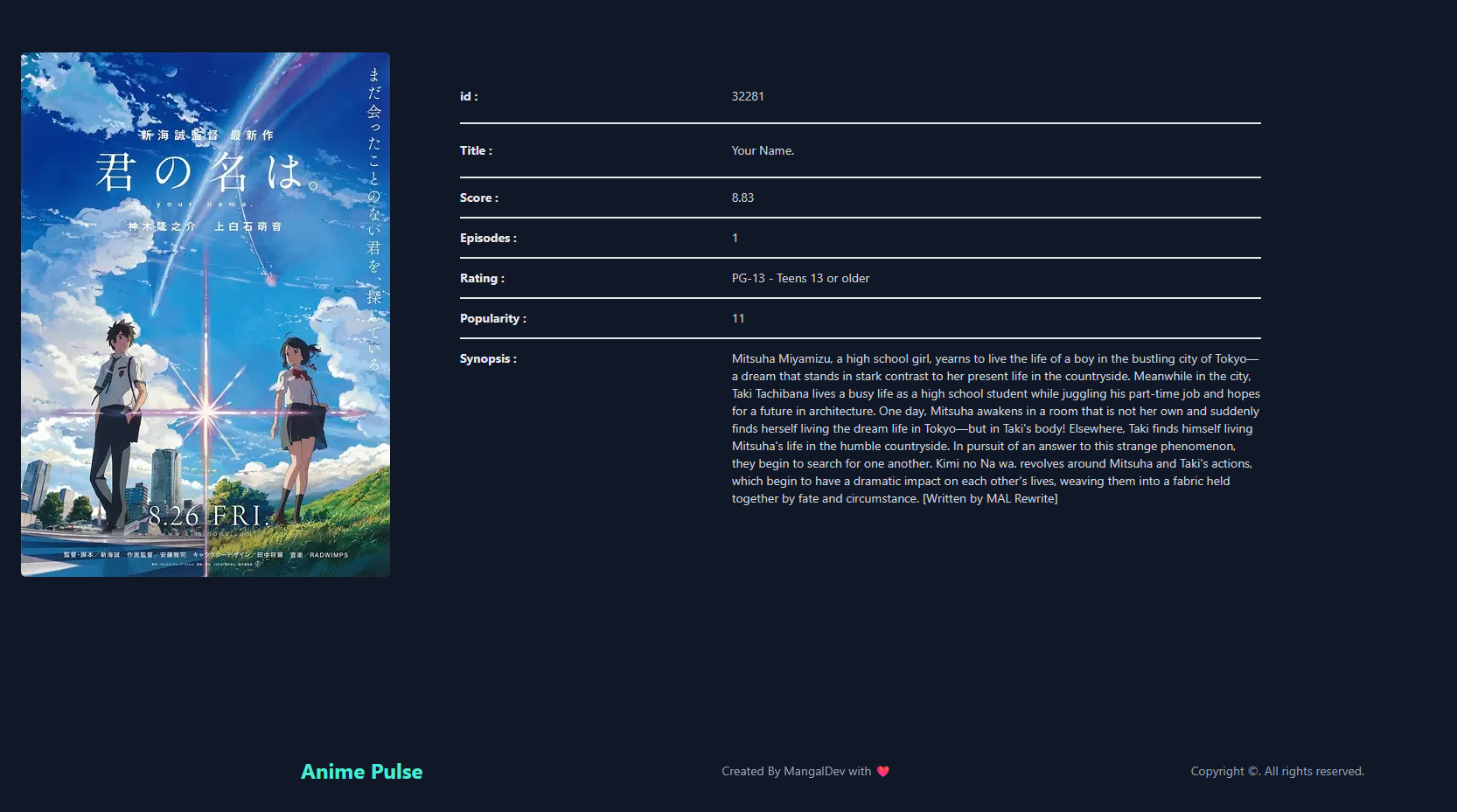1457x812 pixels.
Task: Click the 'Title :' label
Action: coord(476,150)
